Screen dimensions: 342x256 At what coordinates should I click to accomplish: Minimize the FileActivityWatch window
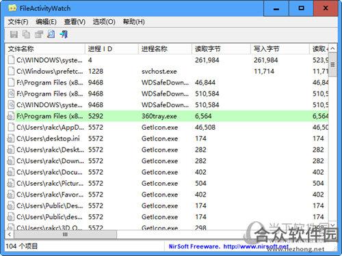coord(276,8)
